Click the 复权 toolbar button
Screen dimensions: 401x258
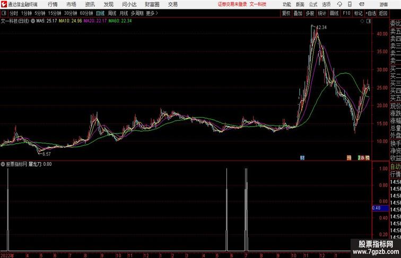[286, 13]
